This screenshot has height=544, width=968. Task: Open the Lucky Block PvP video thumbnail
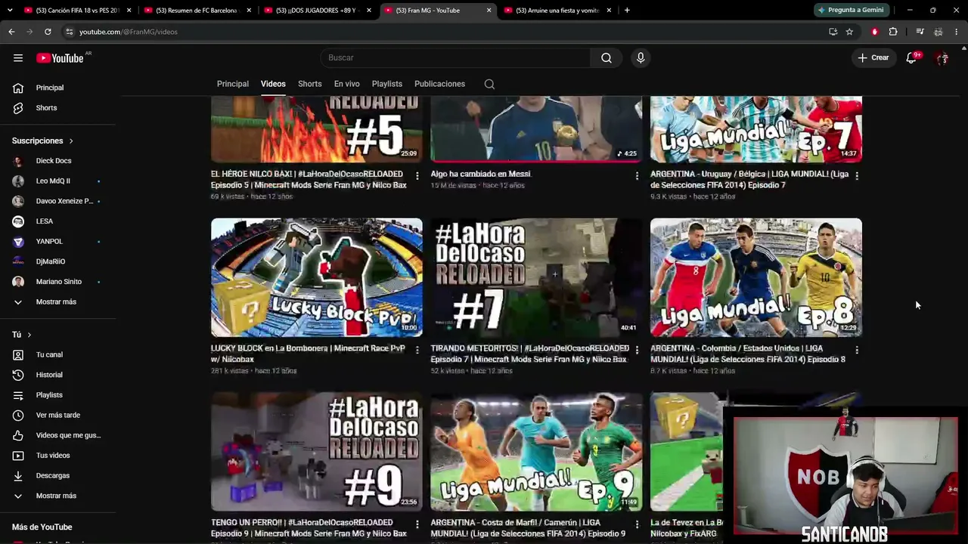tap(317, 277)
